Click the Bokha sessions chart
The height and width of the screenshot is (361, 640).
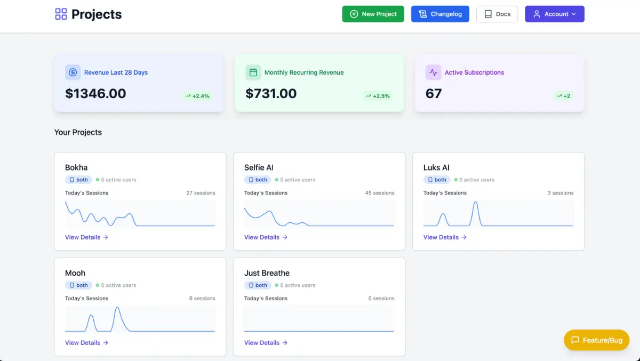coord(140,214)
